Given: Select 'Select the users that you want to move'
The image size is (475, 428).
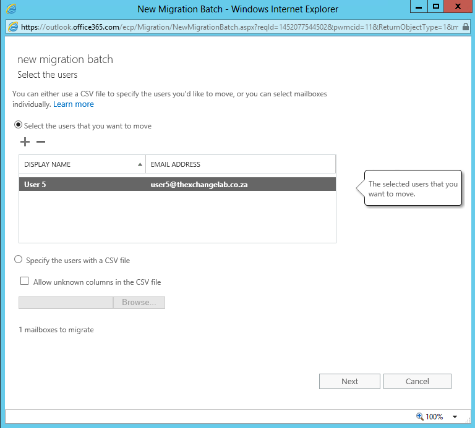Looking at the screenshot, I should point(18,125).
